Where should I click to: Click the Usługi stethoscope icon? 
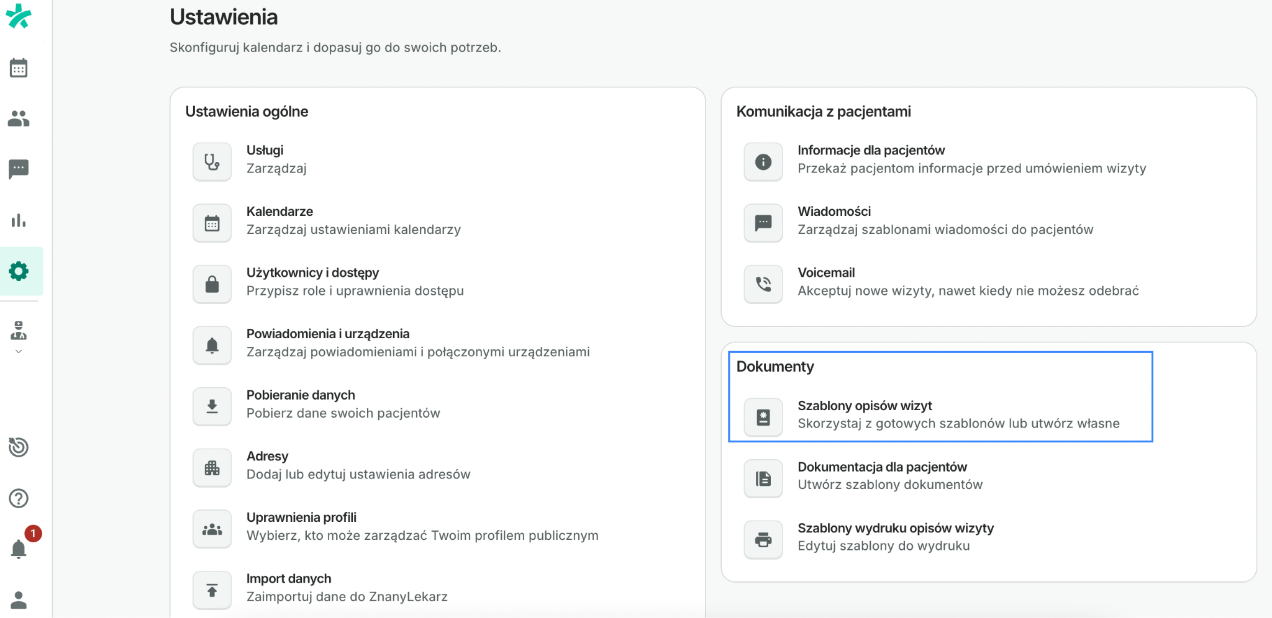212,161
